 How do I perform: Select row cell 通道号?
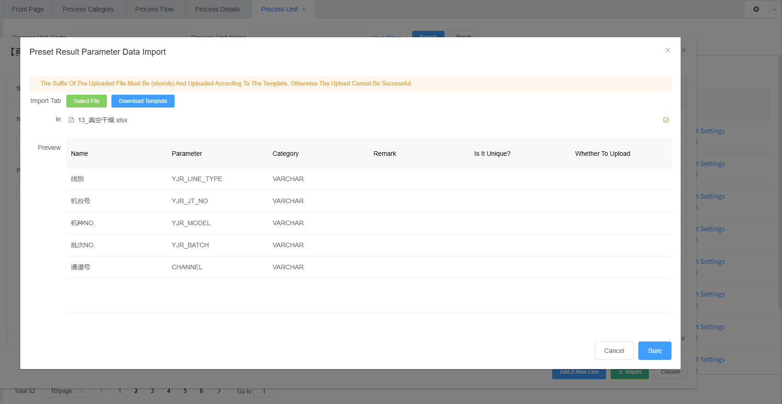tap(81, 267)
